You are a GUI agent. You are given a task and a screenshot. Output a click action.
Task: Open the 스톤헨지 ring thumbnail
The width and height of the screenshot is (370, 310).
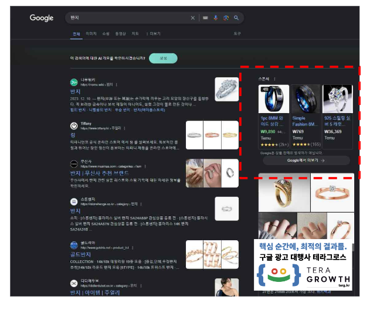[226, 209]
